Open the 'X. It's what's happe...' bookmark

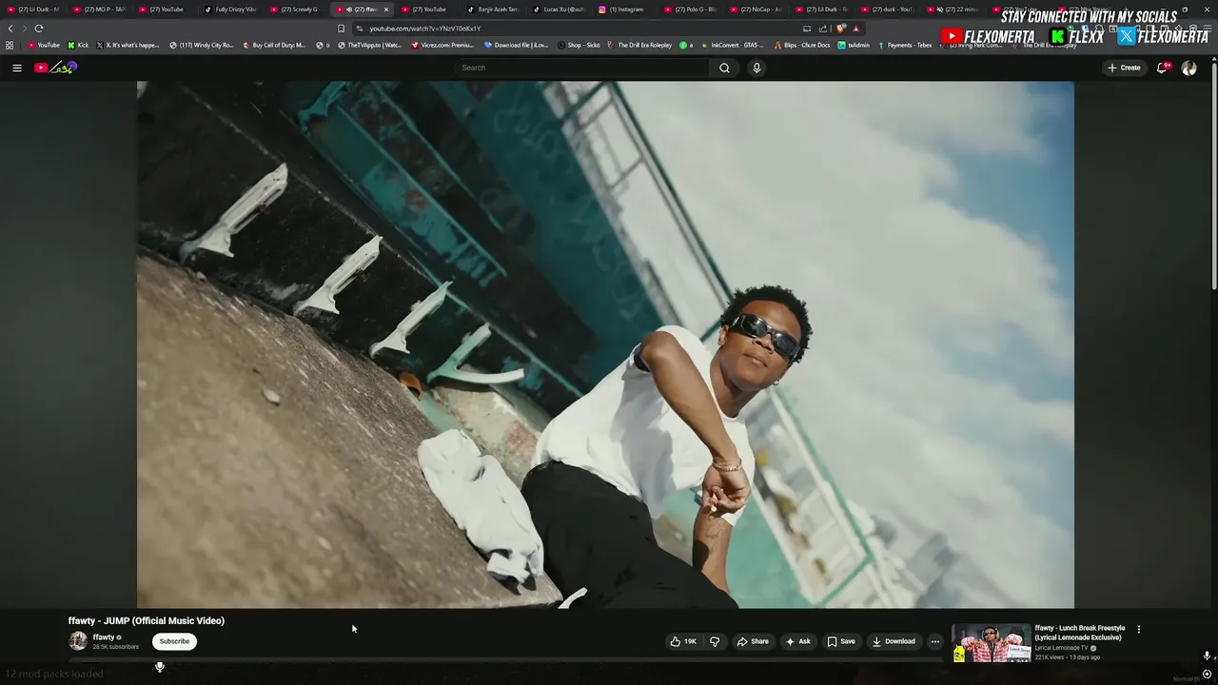[x=128, y=45]
